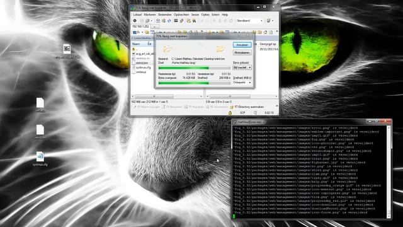Viewport: 403px width, 227px height.
Task: Open the Extern menu
Action: coord(215,15)
